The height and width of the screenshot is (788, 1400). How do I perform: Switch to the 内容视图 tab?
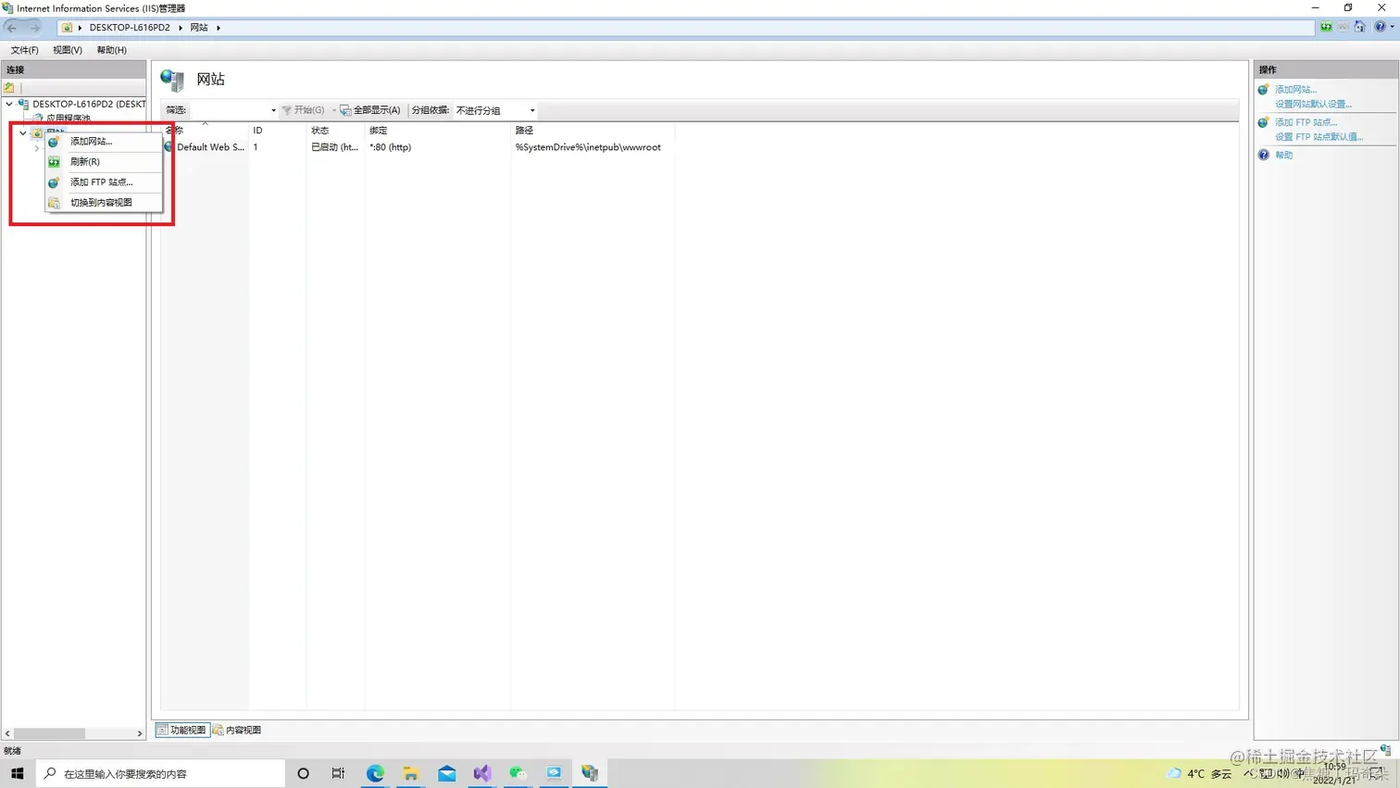tap(237, 731)
